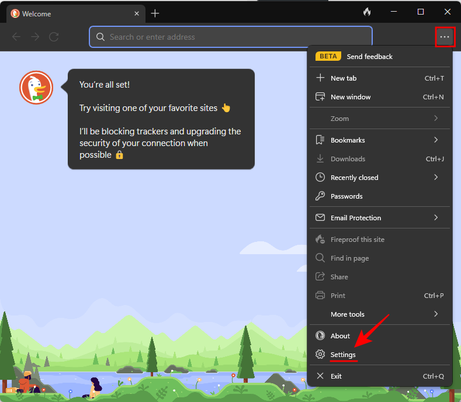The image size is (461, 402).
Task: Select Exit menu entry
Action: 380,376
